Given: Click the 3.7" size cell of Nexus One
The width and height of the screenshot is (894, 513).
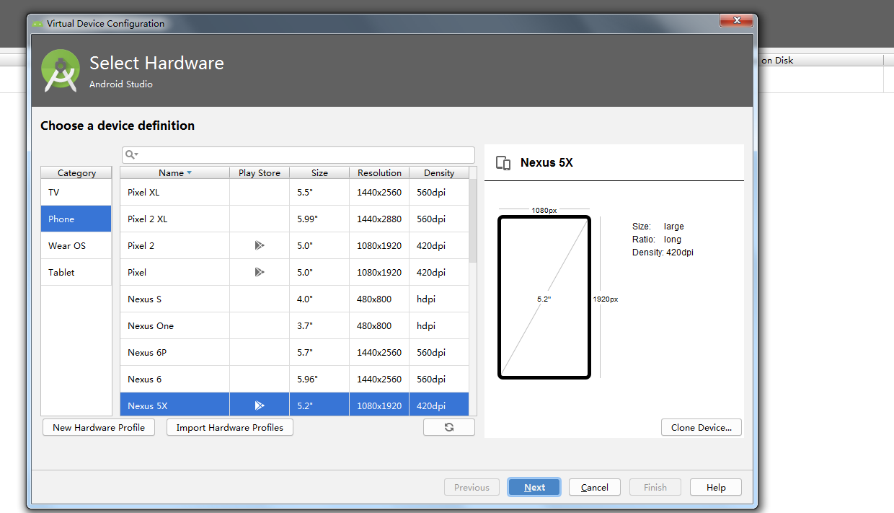Looking at the screenshot, I should (319, 325).
